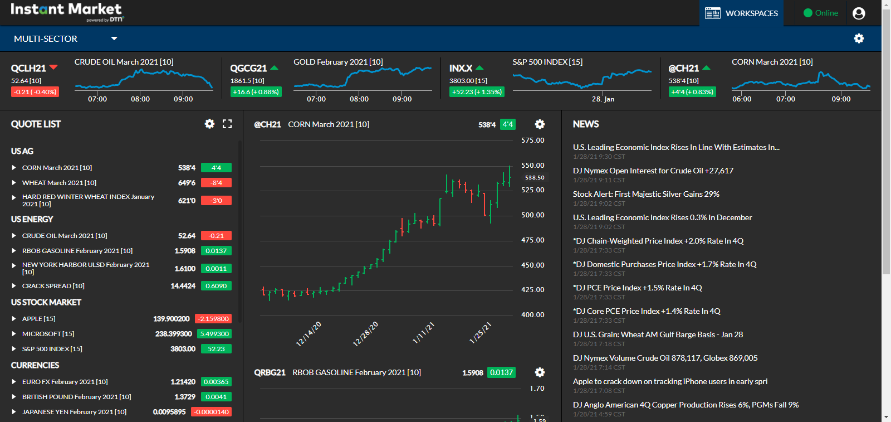The image size is (891, 422).
Task: Click the Instant Market logo
Action: click(x=66, y=12)
